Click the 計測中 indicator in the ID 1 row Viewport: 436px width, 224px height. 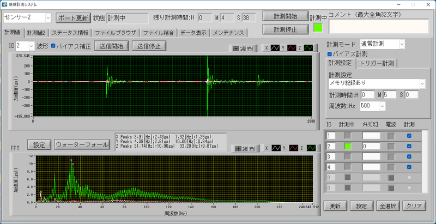click(x=348, y=136)
